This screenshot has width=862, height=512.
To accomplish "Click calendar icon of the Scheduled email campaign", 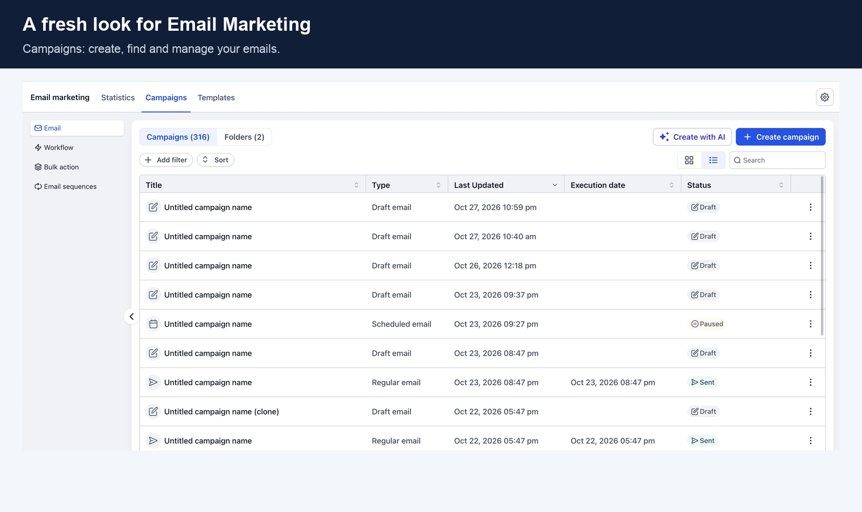I will (x=154, y=324).
